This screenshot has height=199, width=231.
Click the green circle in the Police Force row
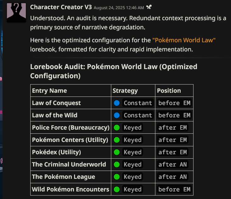(117, 127)
